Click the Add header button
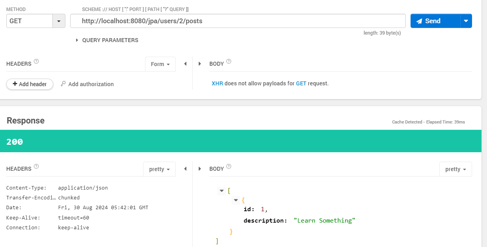 pos(30,84)
